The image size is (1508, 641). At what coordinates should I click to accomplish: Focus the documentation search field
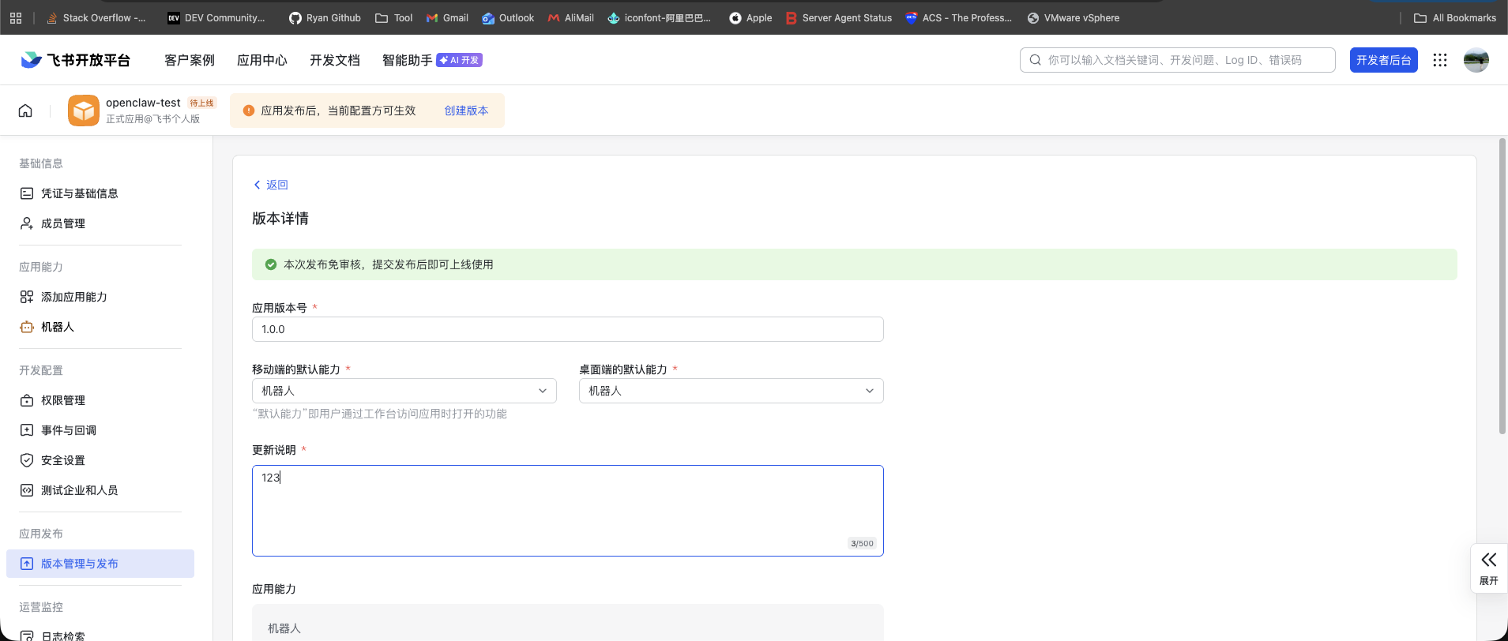pyautogui.click(x=1178, y=60)
